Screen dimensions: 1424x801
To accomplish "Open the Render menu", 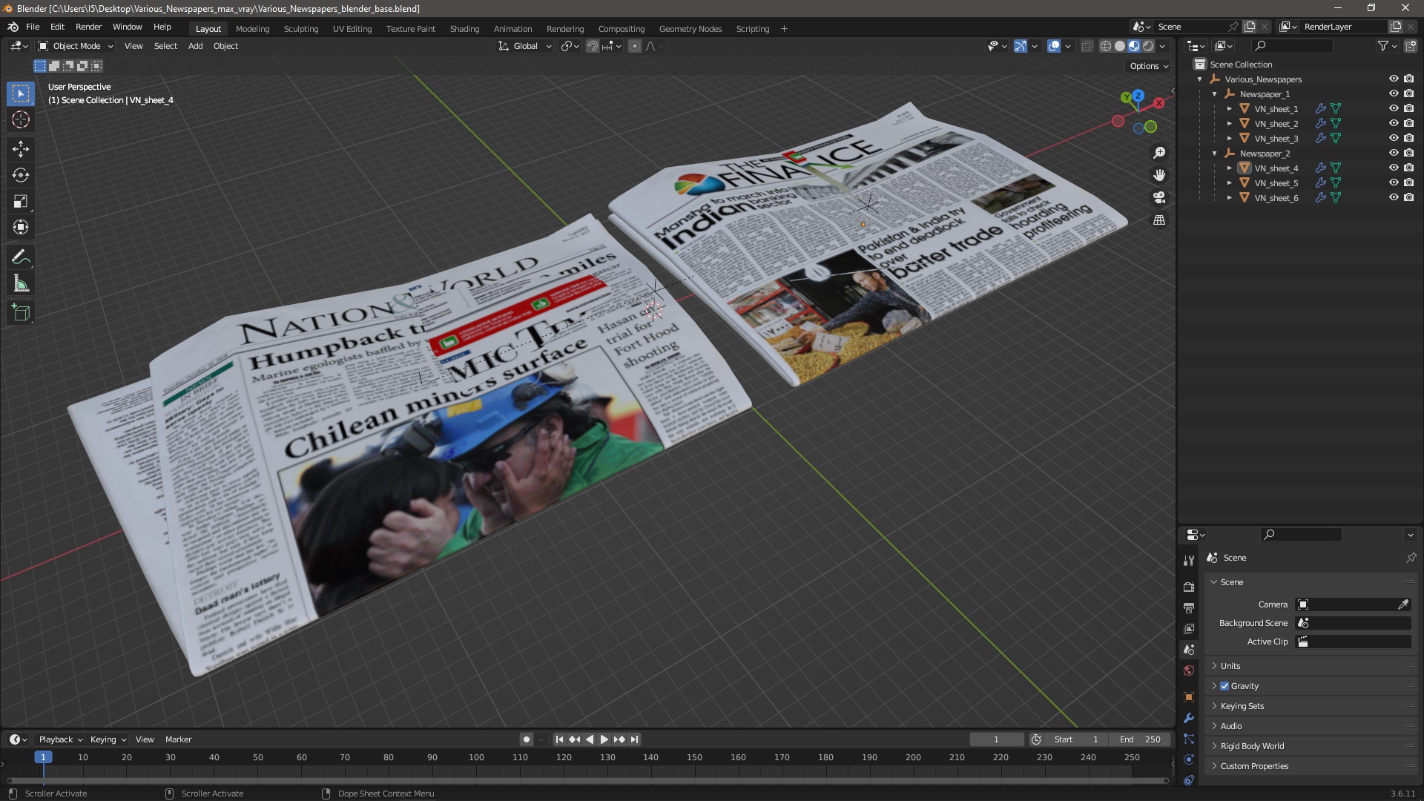I will (88, 27).
